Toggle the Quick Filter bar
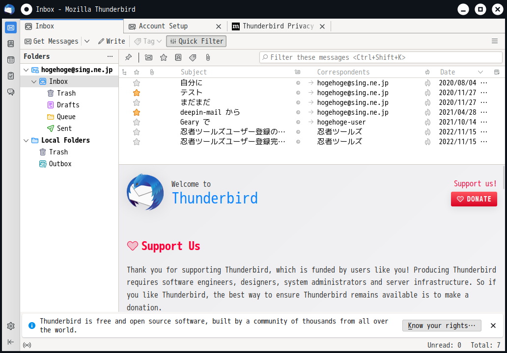Viewport: 507px width, 353px height. tap(197, 41)
